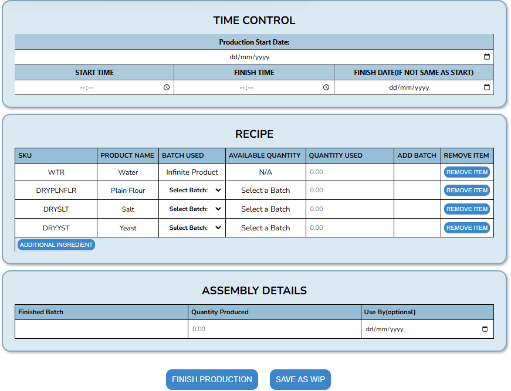Click clock icon in Start Time field

pyautogui.click(x=167, y=87)
